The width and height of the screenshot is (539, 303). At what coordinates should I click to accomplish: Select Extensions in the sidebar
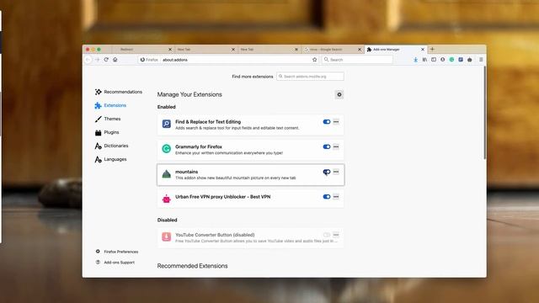(110, 105)
